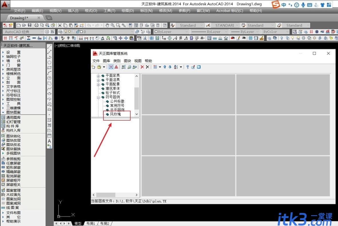This screenshot has height=226, width=338.
Task: Select the Multiline Text A tool
Action: [49, 141]
